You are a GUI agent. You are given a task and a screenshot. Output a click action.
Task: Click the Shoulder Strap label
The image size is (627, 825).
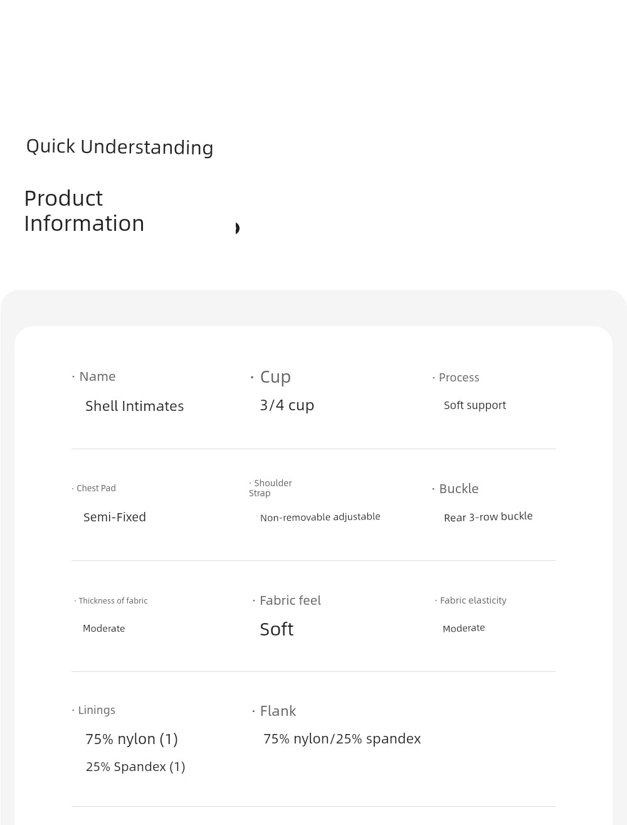point(270,488)
